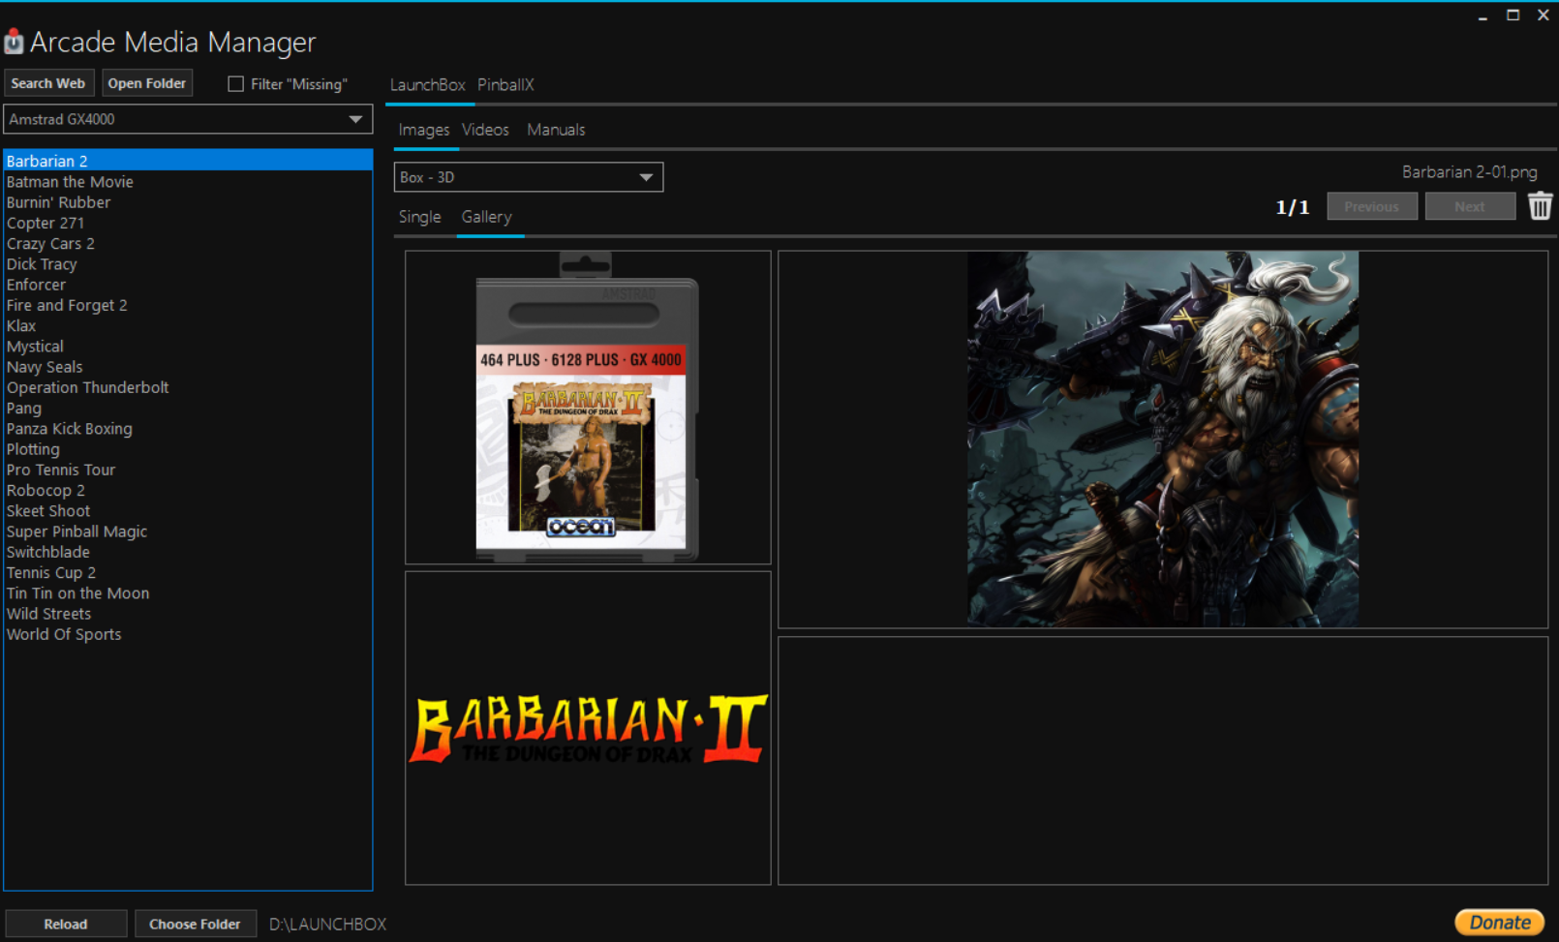This screenshot has width=1559, height=942.
Task: Select Klax in the game list
Action: point(188,326)
